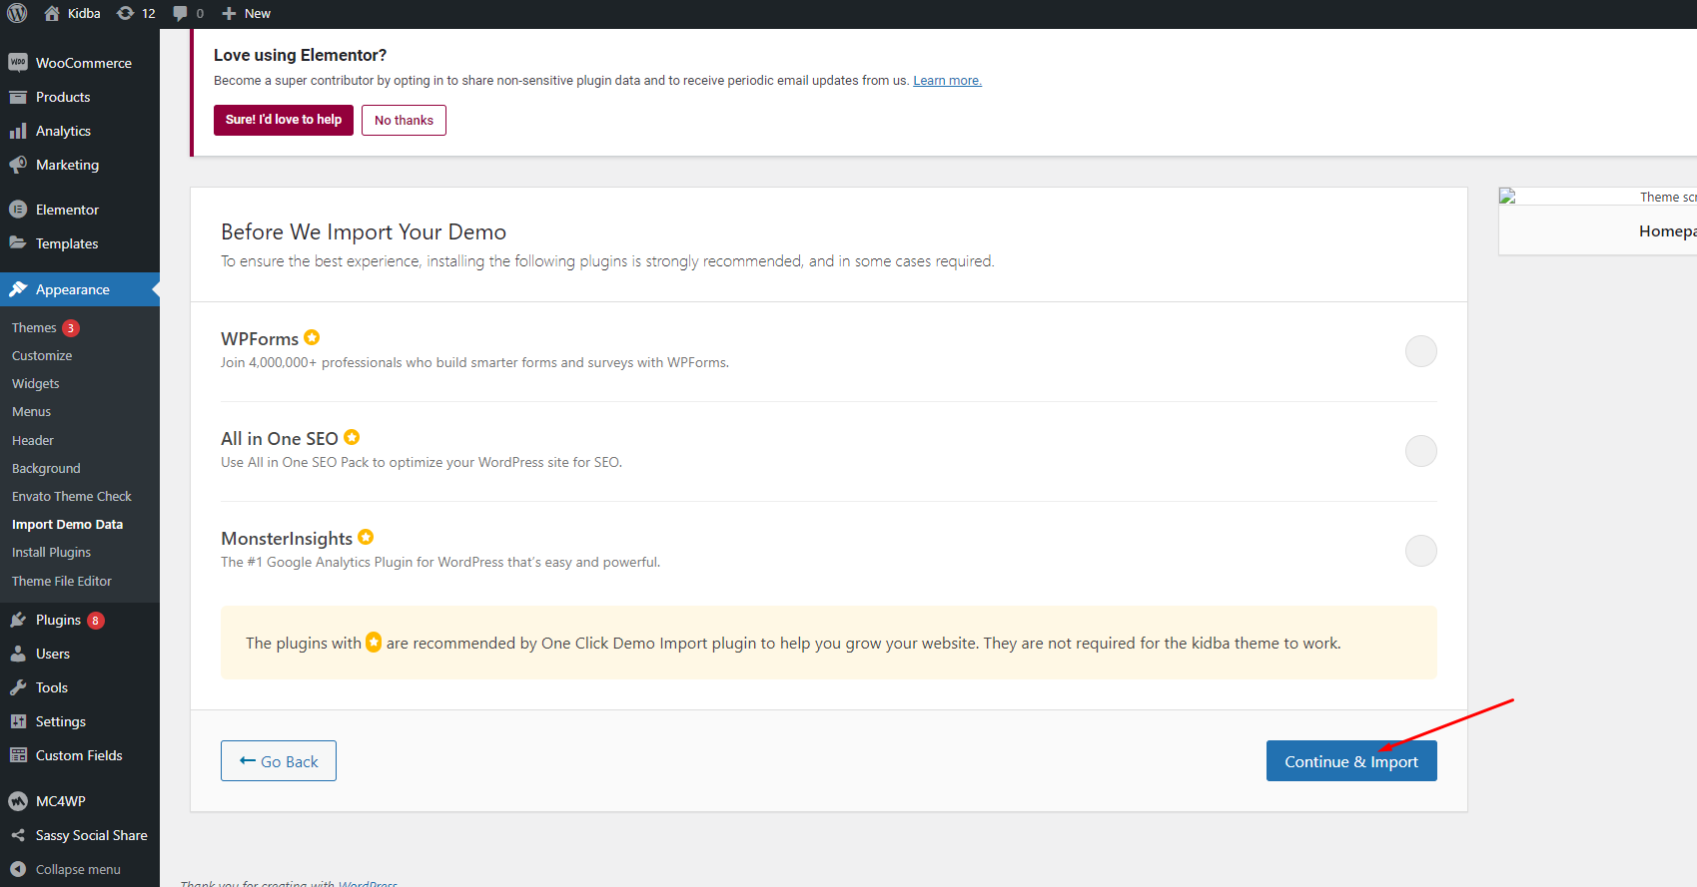Follow the Learn more link

(947, 81)
